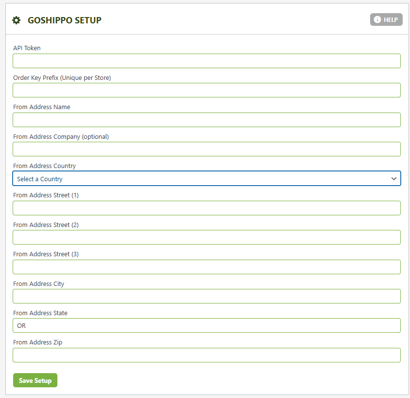Focus the From Address Zip field
410x398 pixels.
[206, 355]
